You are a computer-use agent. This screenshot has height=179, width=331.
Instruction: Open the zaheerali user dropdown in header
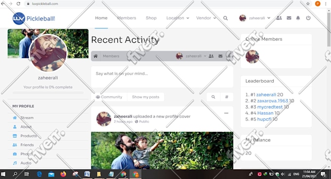(x=255, y=18)
